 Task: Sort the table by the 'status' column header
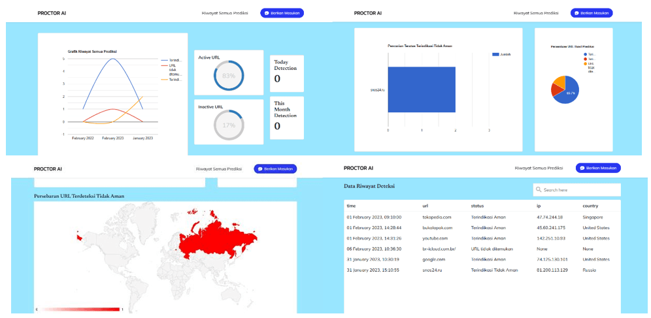point(477,206)
